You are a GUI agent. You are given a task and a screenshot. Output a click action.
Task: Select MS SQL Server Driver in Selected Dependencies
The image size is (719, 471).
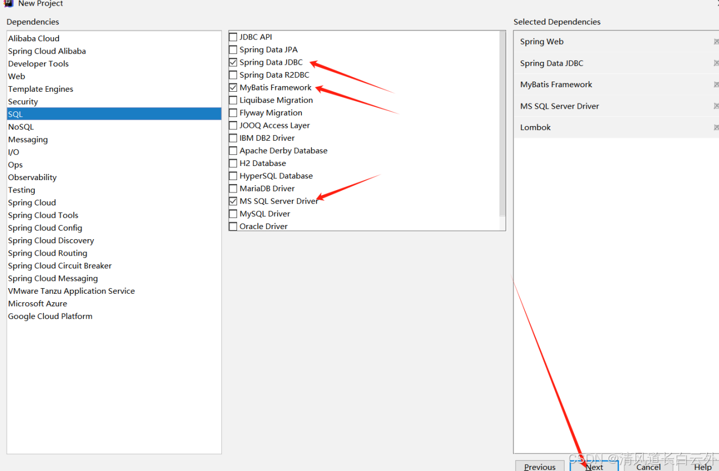coord(616,106)
